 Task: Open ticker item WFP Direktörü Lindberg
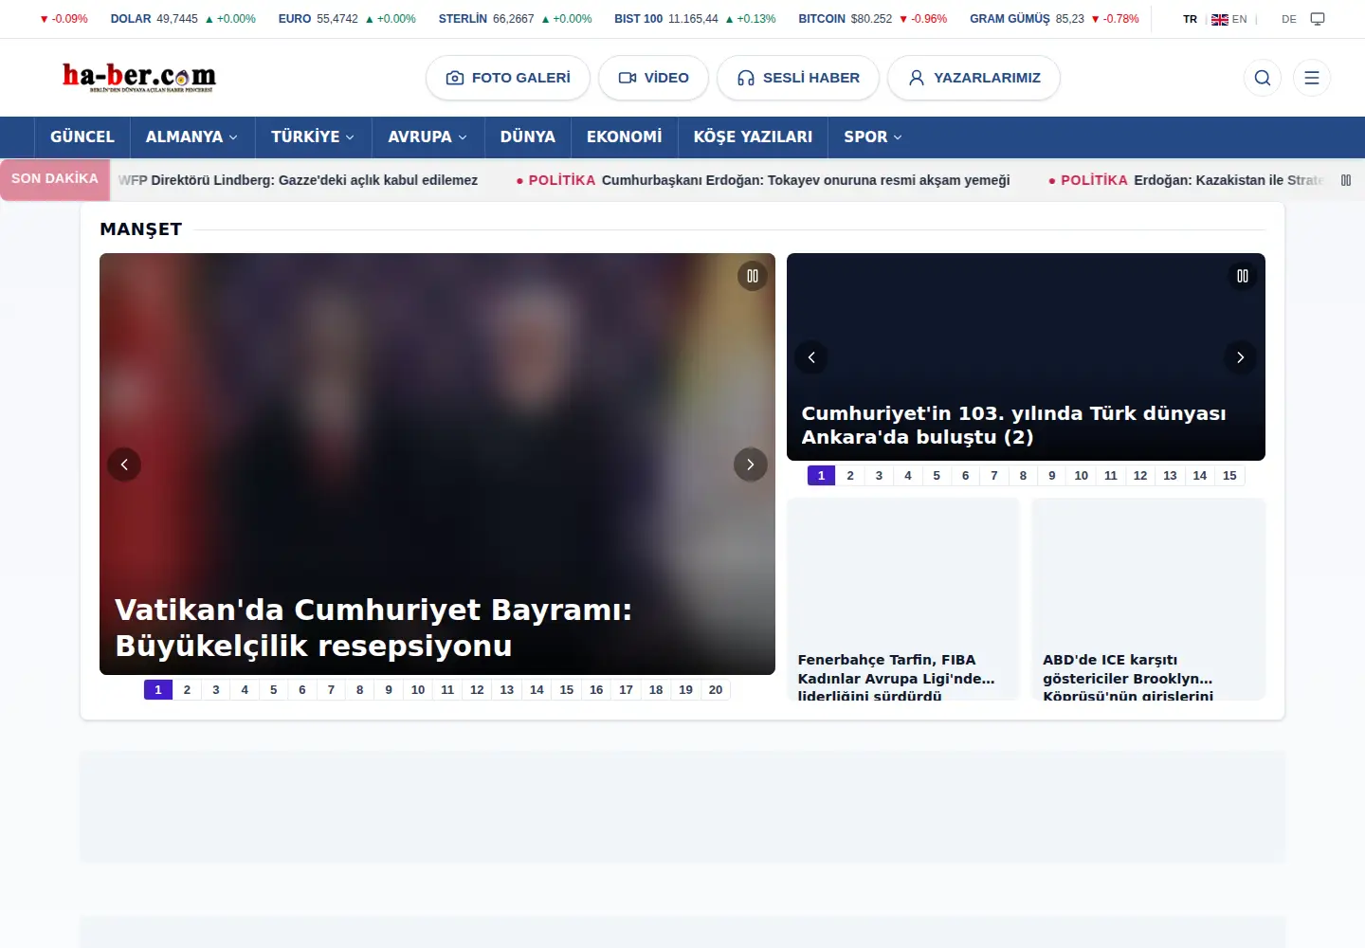point(298,180)
